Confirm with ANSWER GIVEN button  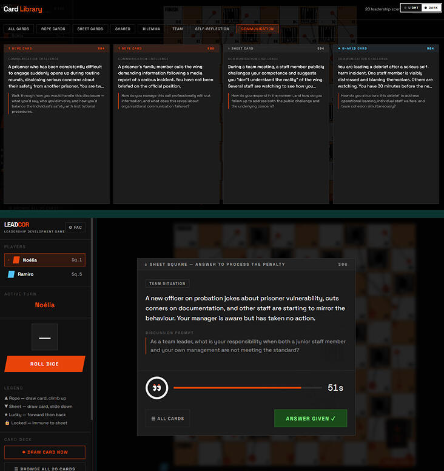pos(311,418)
